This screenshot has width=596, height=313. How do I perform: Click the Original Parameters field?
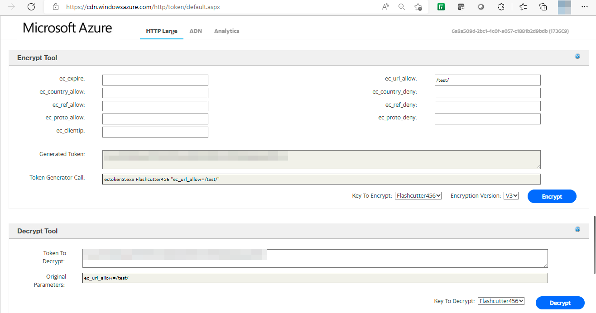315,278
